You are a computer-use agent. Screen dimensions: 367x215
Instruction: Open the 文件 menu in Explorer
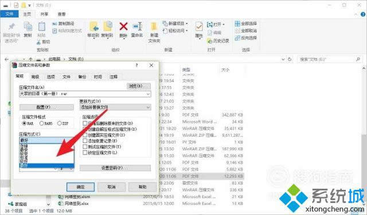9,14
